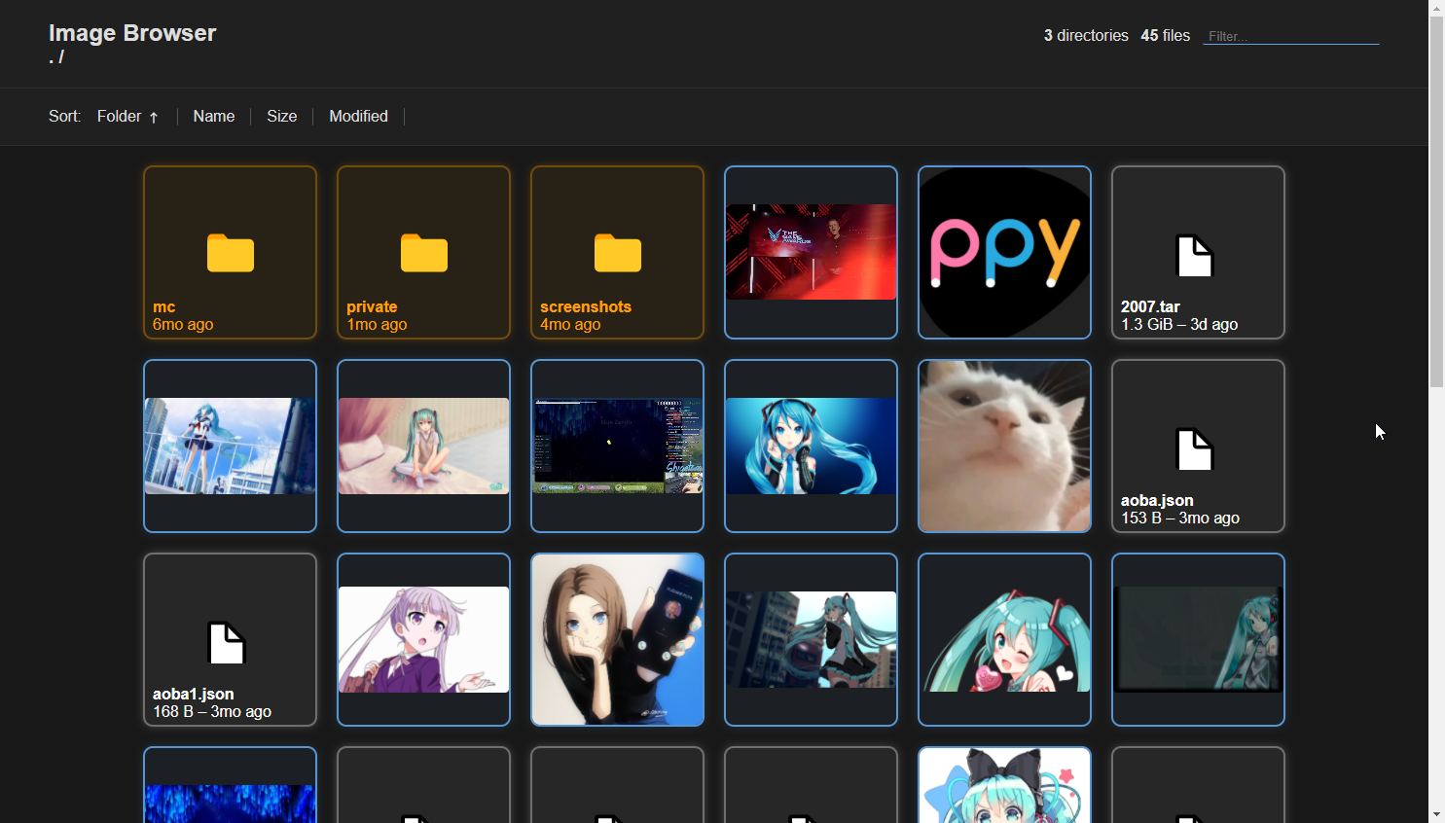Sort files by Modified date
Image resolution: width=1445 pixels, height=823 pixels.
(x=358, y=117)
